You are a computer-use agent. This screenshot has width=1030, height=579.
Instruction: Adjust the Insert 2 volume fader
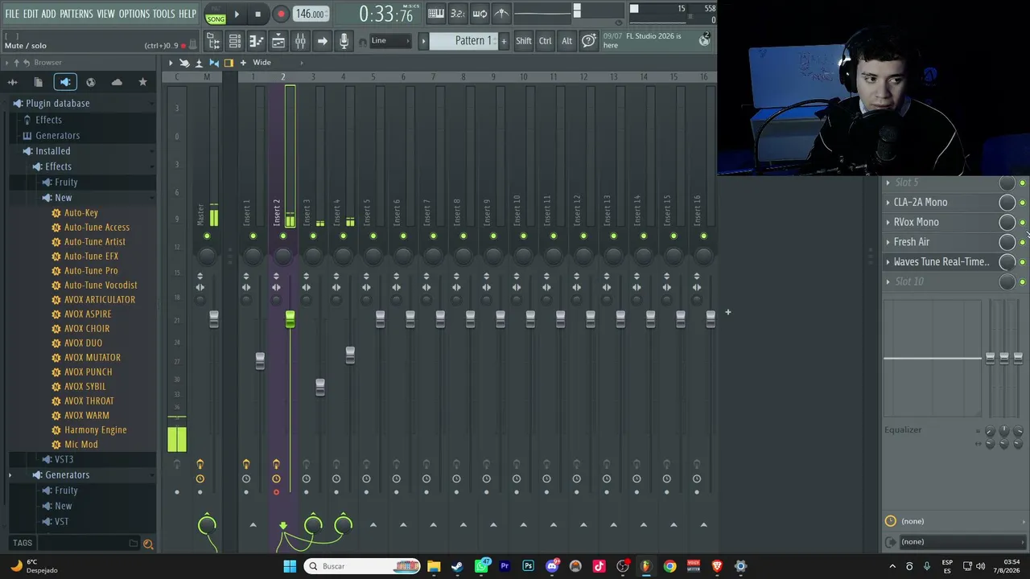(290, 319)
